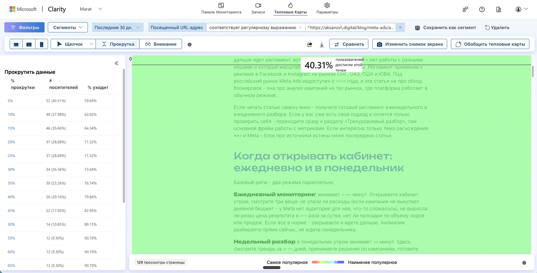Click the share heatmap icon
Screen dimensions: 537x273
pos(309,44)
